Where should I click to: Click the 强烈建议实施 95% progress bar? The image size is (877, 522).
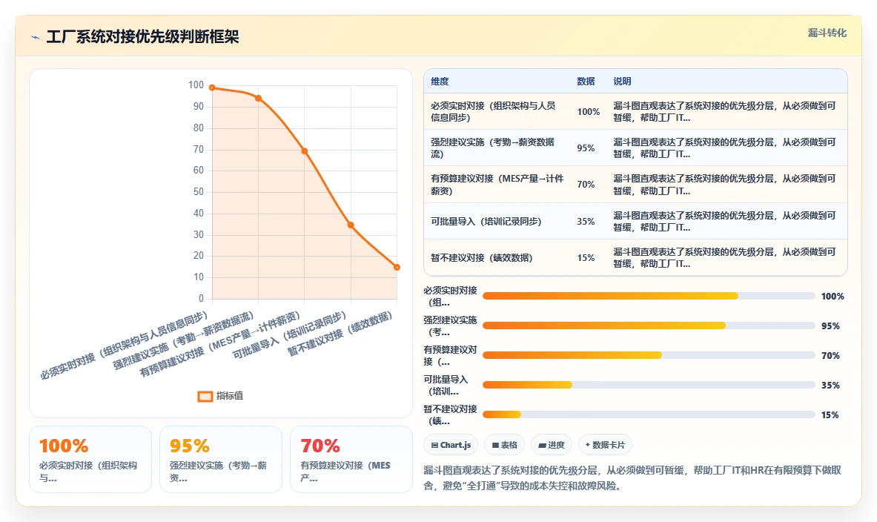(649, 326)
